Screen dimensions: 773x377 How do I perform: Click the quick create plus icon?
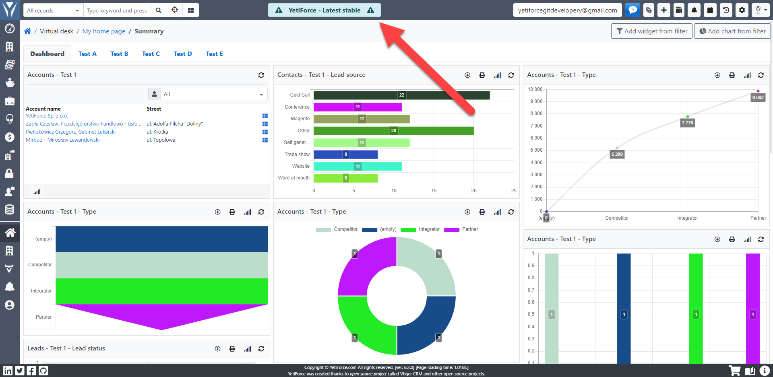pyautogui.click(x=664, y=10)
